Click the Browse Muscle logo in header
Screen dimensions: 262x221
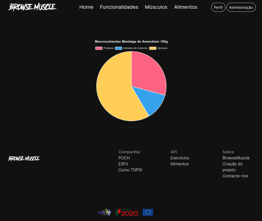(x=32, y=7)
